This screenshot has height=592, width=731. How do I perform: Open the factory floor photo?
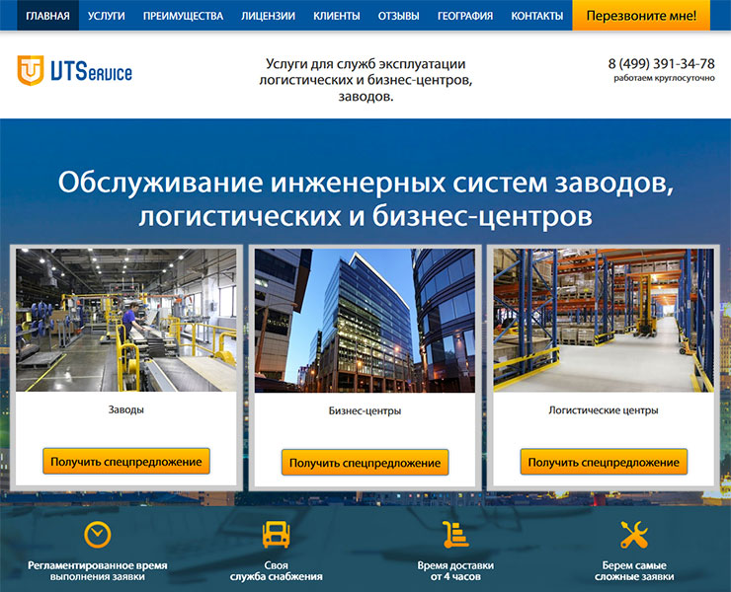point(126,320)
